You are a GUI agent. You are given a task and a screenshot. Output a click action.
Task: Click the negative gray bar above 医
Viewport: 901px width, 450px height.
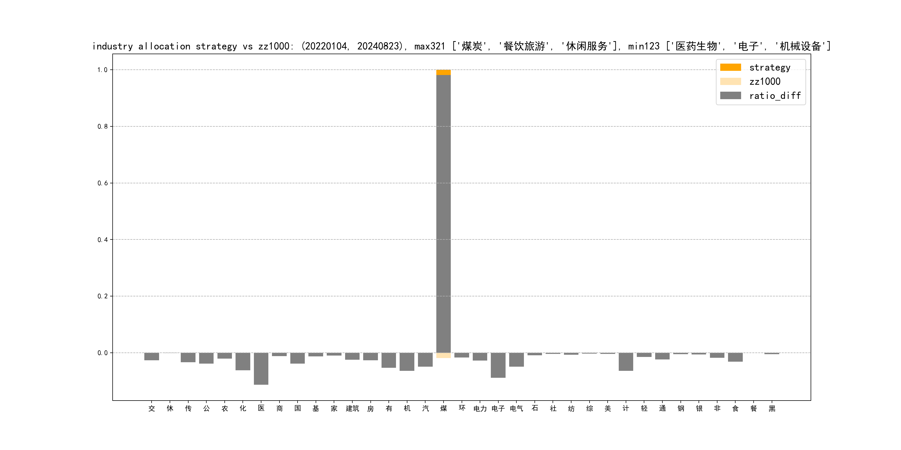click(261, 369)
